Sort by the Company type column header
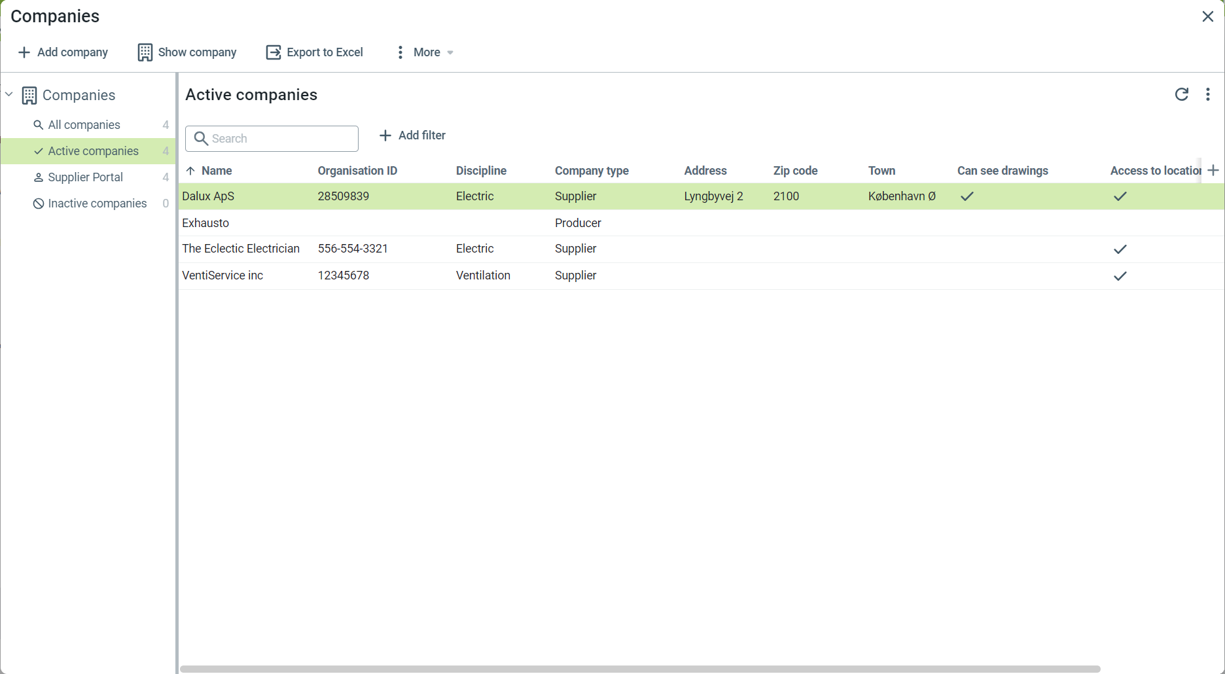1225x674 pixels. pyautogui.click(x=591, y=171)
